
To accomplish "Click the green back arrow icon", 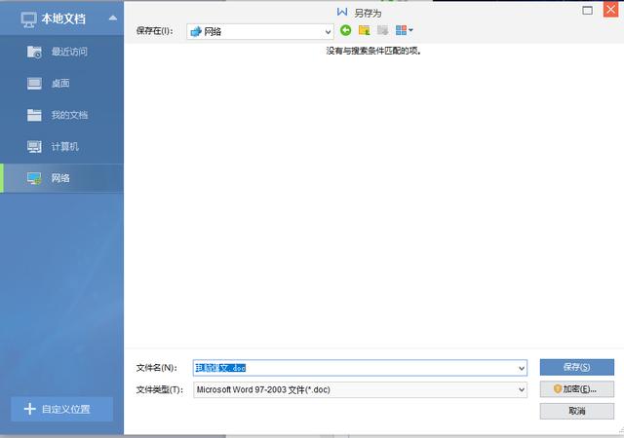I will tap(345, 30).
